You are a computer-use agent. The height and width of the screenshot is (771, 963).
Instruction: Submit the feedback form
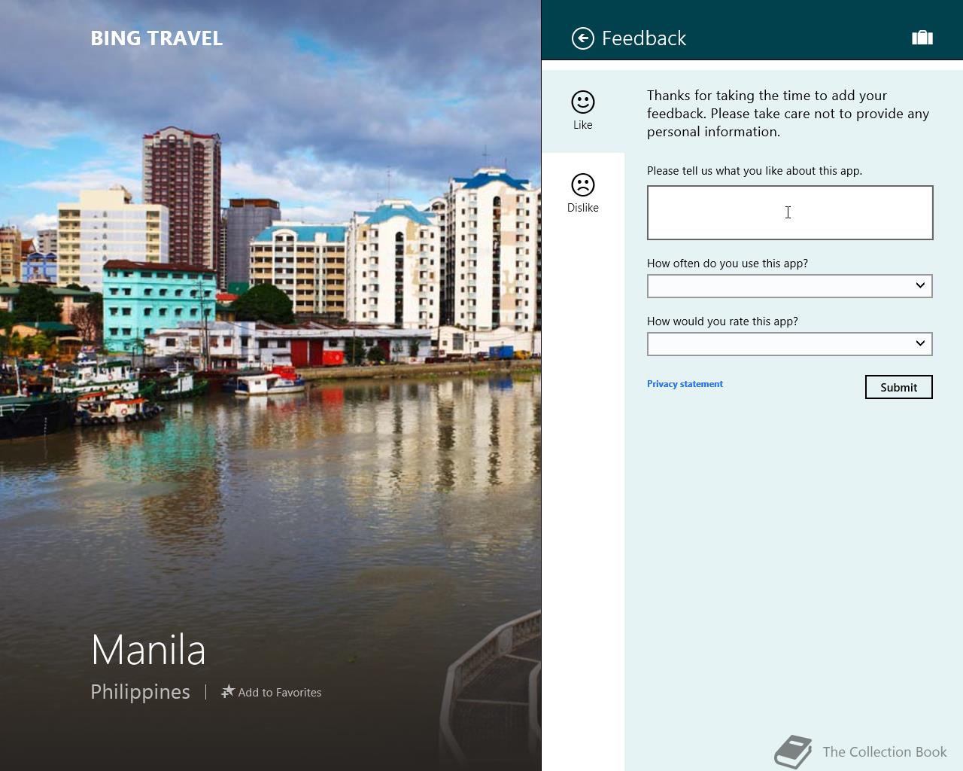pos(899,387)
